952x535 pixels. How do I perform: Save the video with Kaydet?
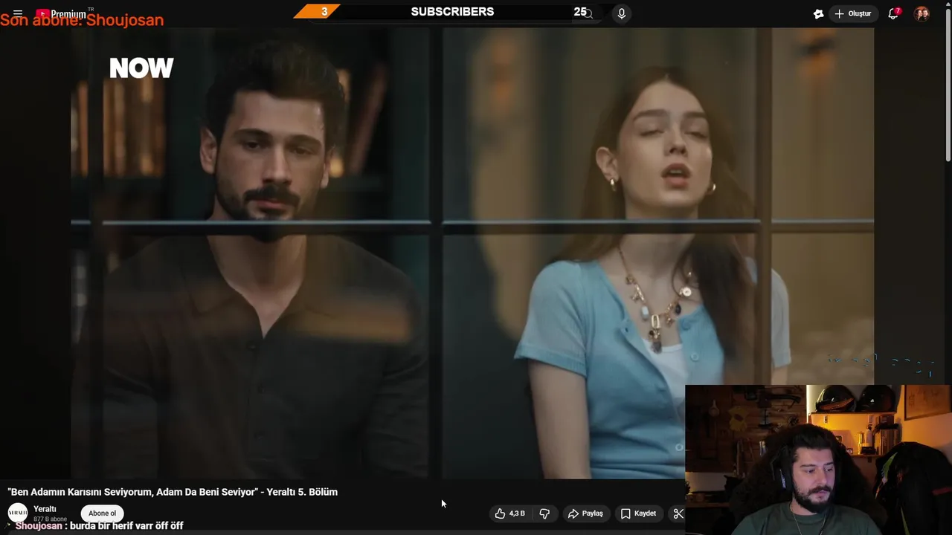click(x=638, y=513)
